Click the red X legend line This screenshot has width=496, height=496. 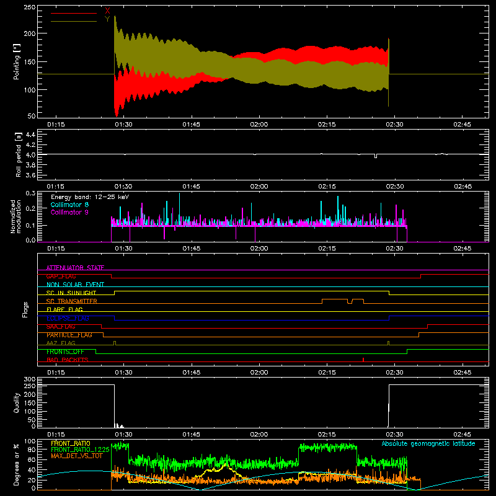(74, 13)
